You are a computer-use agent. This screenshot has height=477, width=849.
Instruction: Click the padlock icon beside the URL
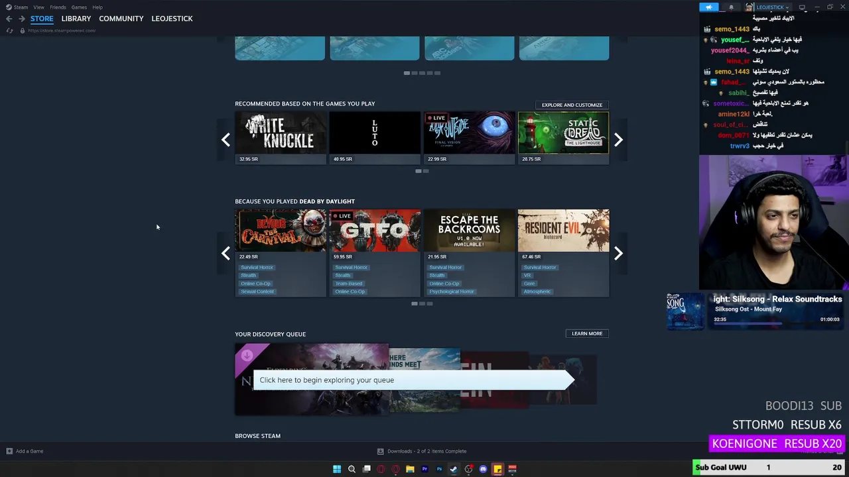23,30
